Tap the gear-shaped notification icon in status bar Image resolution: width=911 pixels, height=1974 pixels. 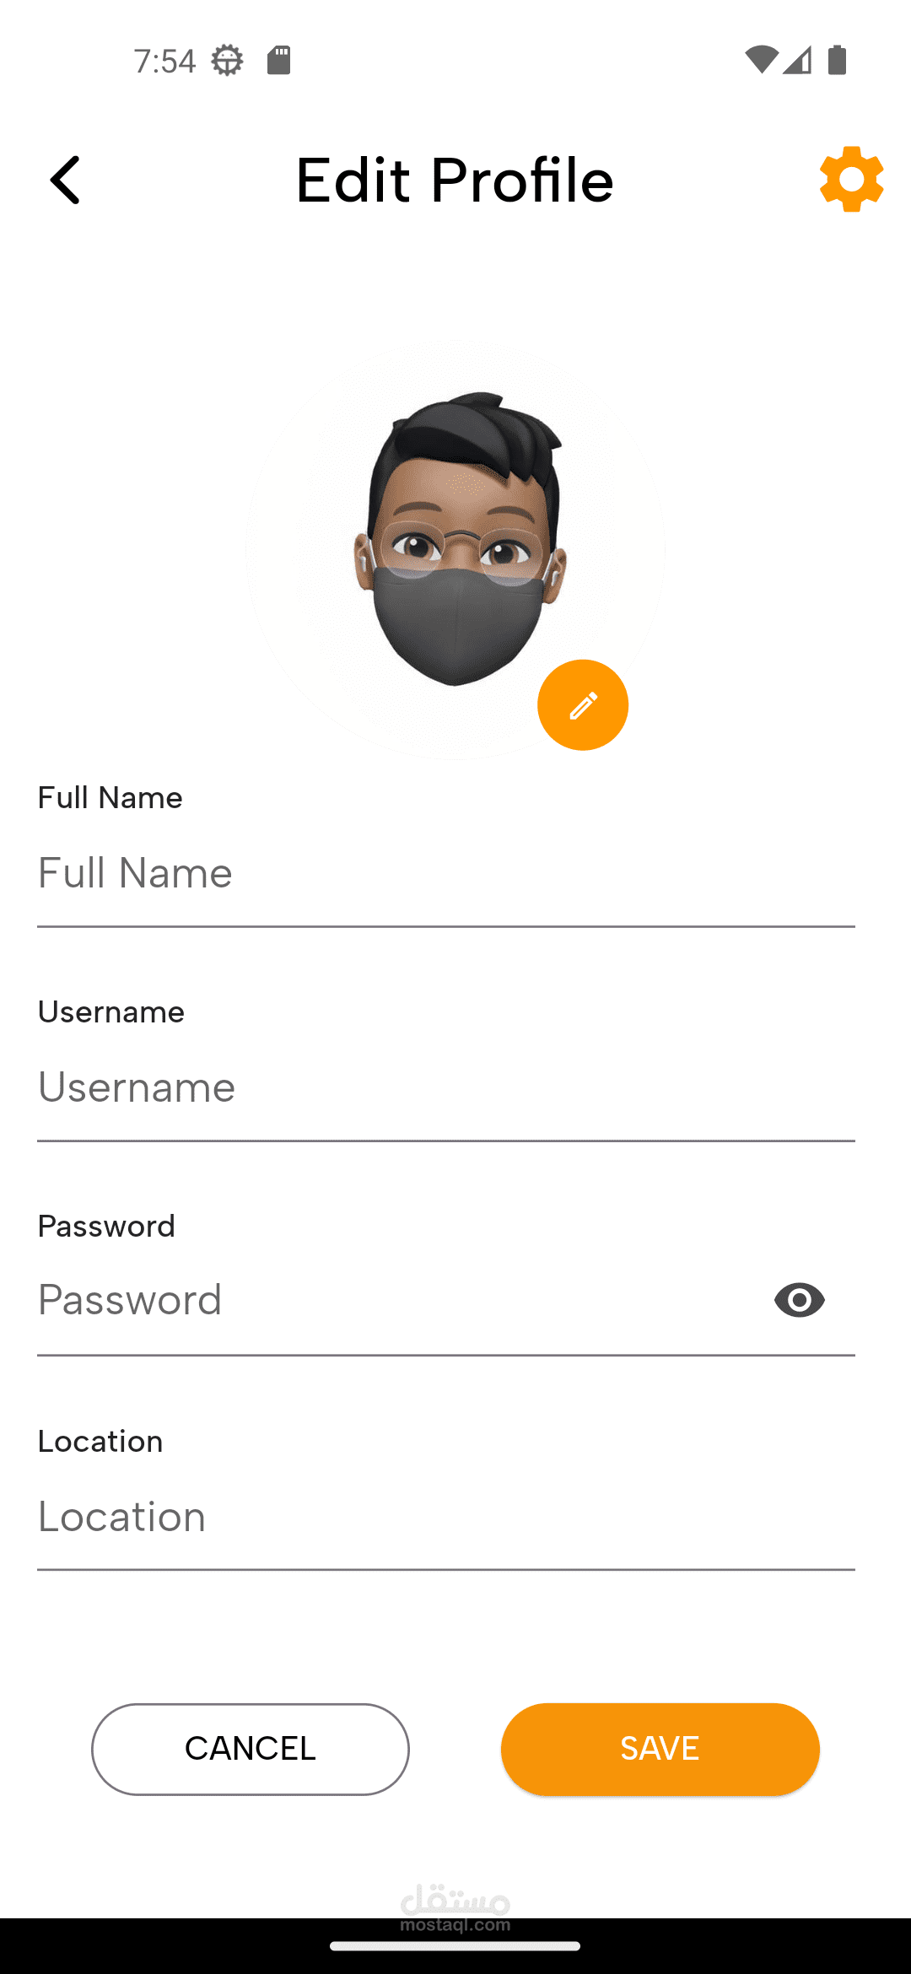[227, 61]
